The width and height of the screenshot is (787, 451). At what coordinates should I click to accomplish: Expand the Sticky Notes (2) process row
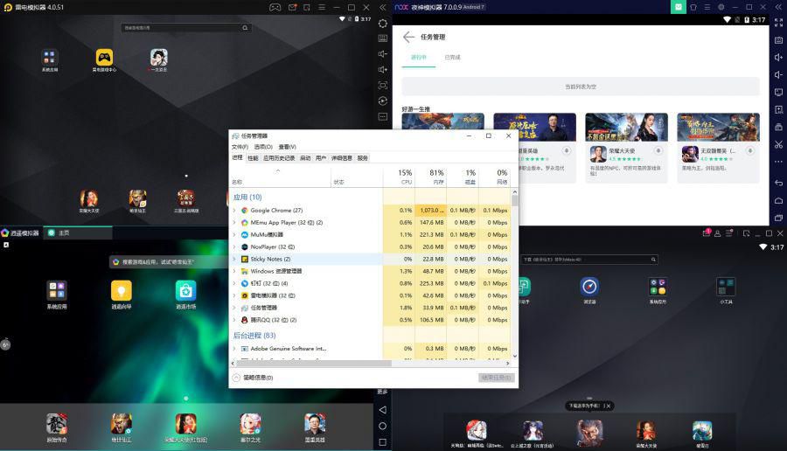[233, 259]
